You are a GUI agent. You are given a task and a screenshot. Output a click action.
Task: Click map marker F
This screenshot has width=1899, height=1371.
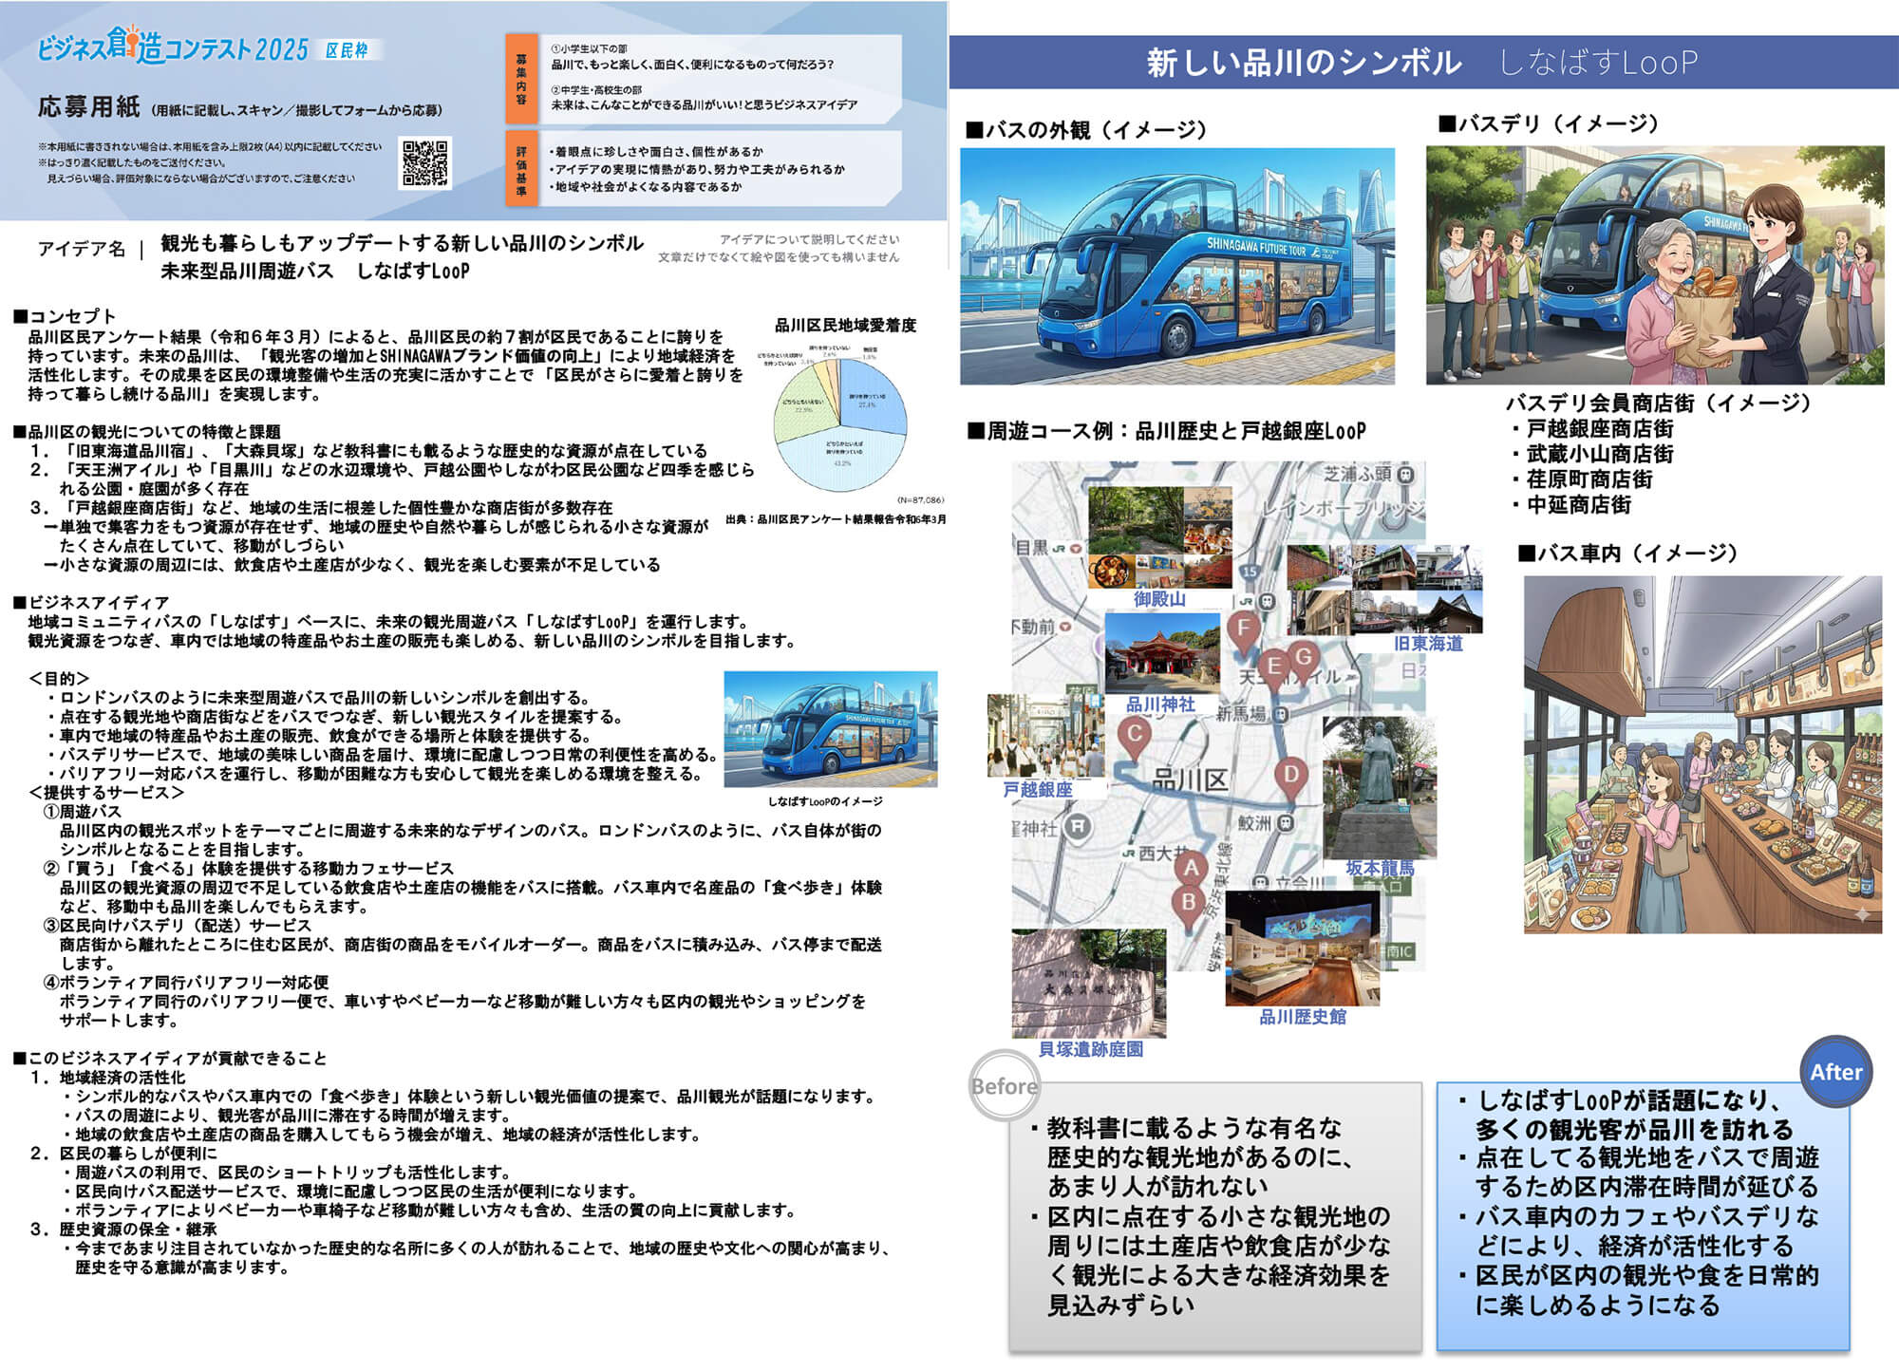click(1243, 628)
